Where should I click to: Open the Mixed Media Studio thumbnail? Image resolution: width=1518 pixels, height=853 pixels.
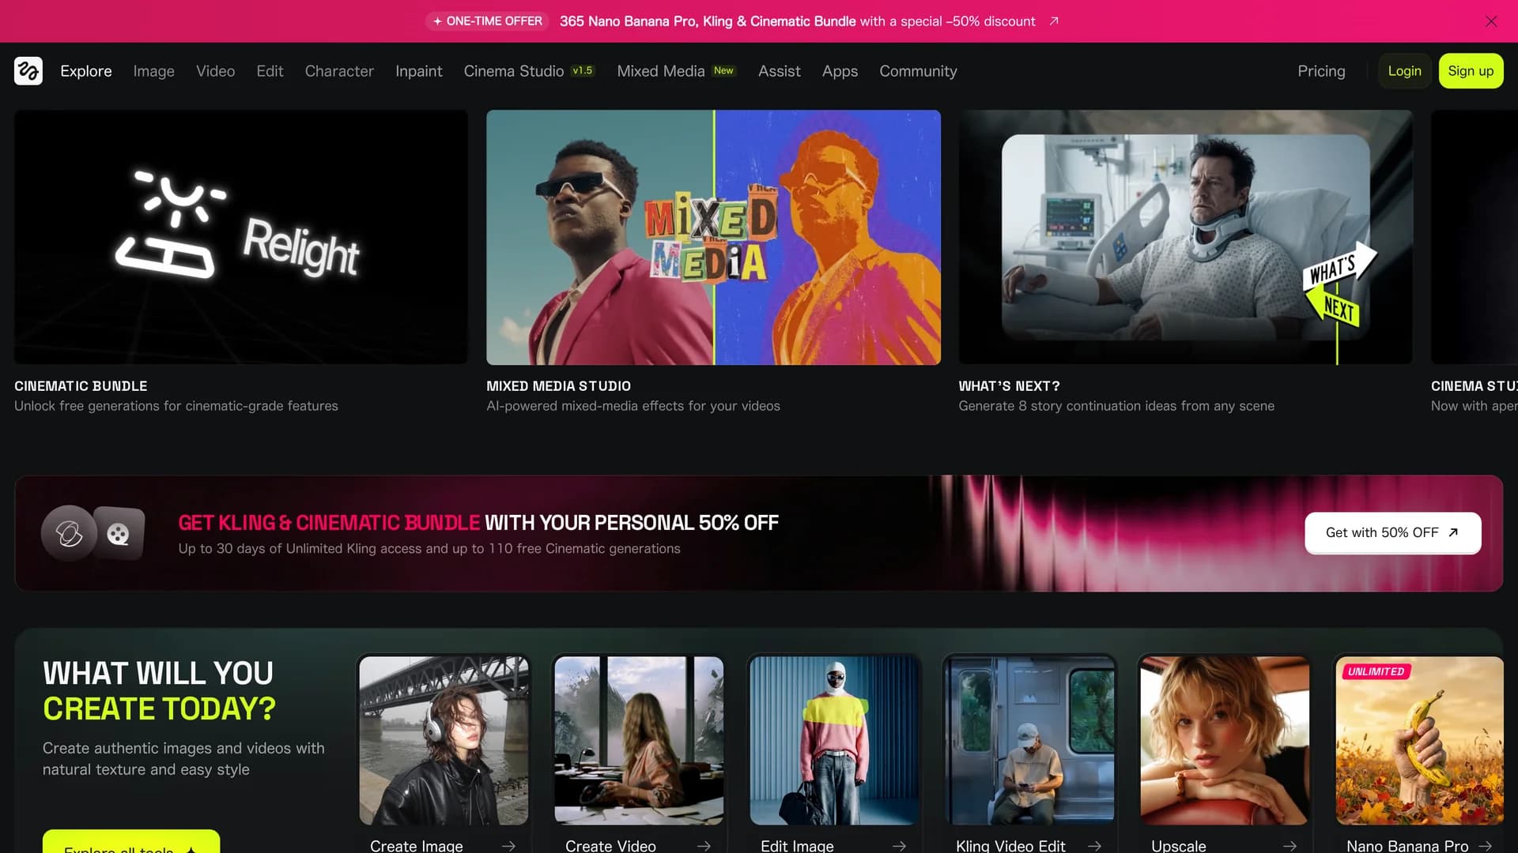[713, 237]
